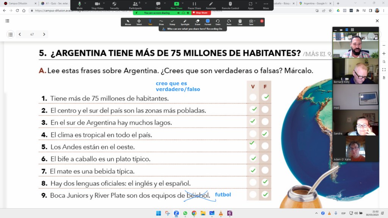Mark sentence 9 as Verdadero
Viewport: 388px width, 218px height.
click(253, 195)
